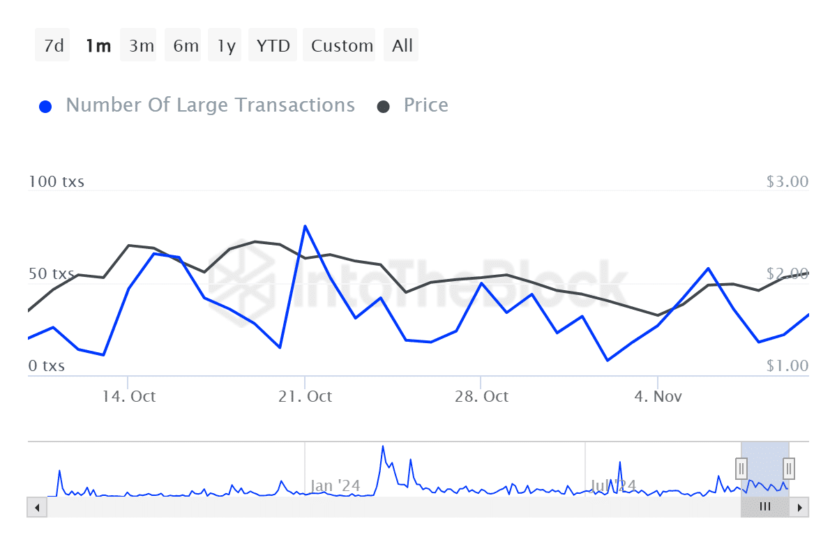Expand the YTD range view
Screen dimensions: 837x558
coord(272,45)
